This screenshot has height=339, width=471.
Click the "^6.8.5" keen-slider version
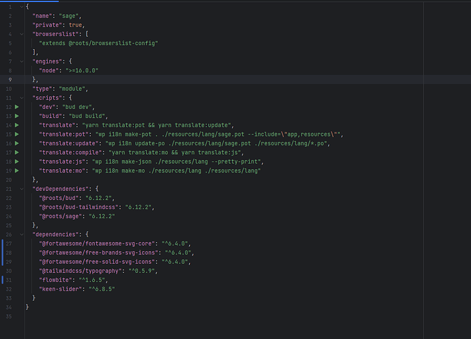tap(102, 289)
